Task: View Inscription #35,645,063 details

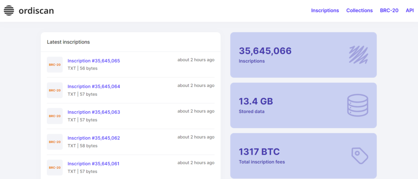Action: click(x=93, y=112)
